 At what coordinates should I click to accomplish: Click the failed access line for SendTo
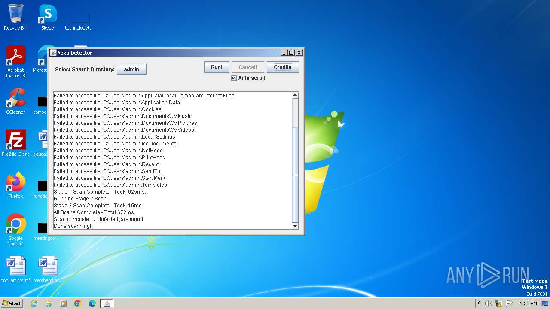pos(107,171)
